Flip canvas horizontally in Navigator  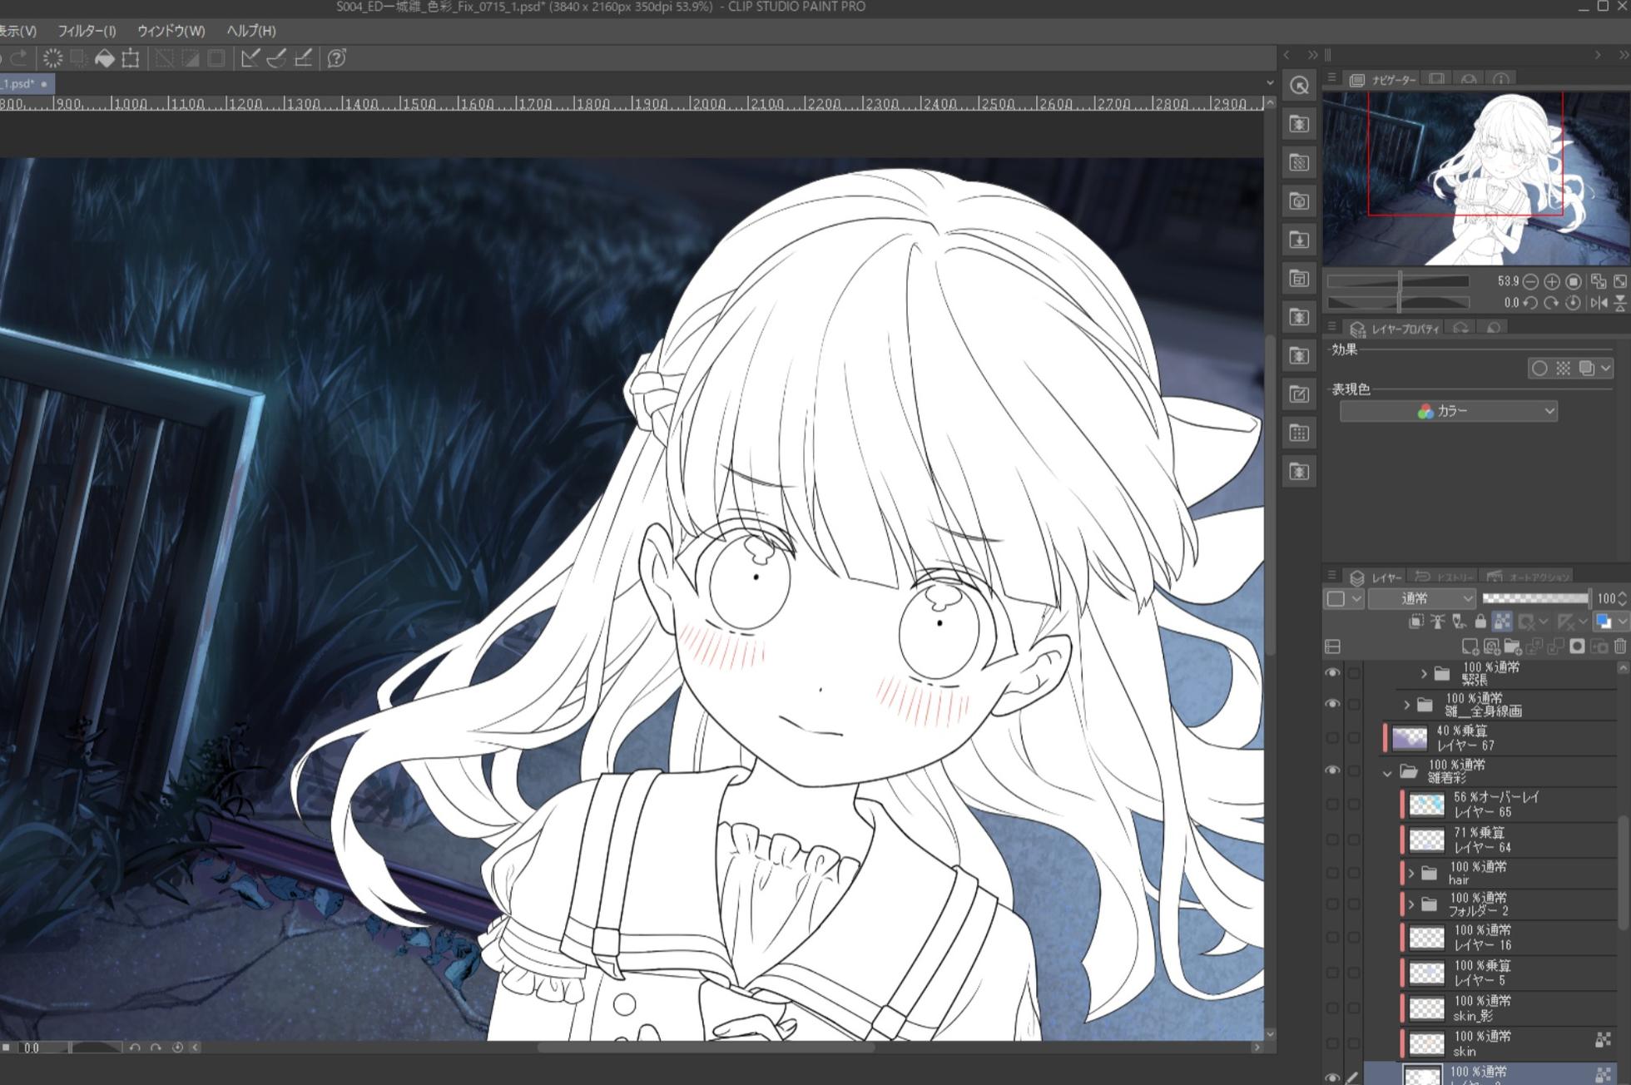point(1599,303)
